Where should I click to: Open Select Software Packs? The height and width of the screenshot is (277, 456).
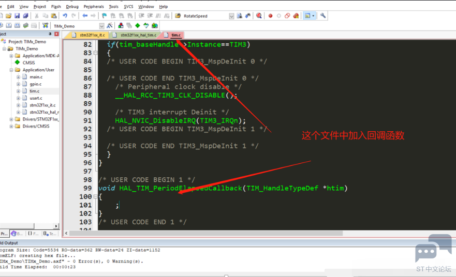146,25
